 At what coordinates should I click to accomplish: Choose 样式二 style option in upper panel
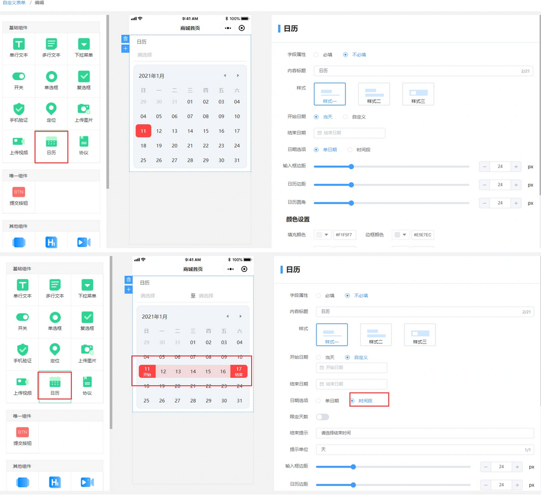tap(374, 94)
